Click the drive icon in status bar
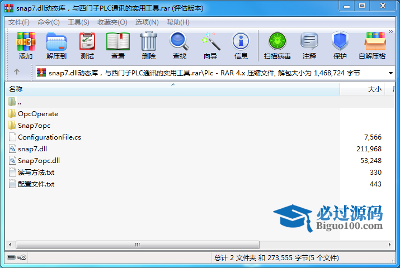The width and height of the screenshot is (400, 268). point(11,257)
